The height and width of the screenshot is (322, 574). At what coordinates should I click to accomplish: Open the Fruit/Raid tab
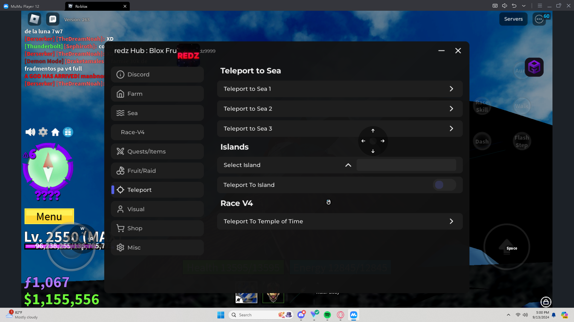pos(157,171)
